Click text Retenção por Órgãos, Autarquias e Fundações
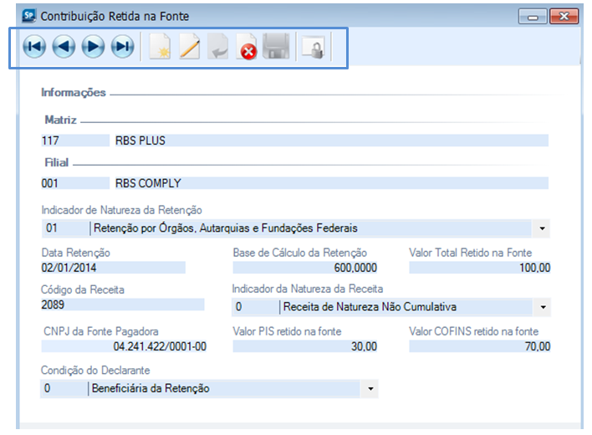This screenshot has width=592, height=435. coord(226,228)
